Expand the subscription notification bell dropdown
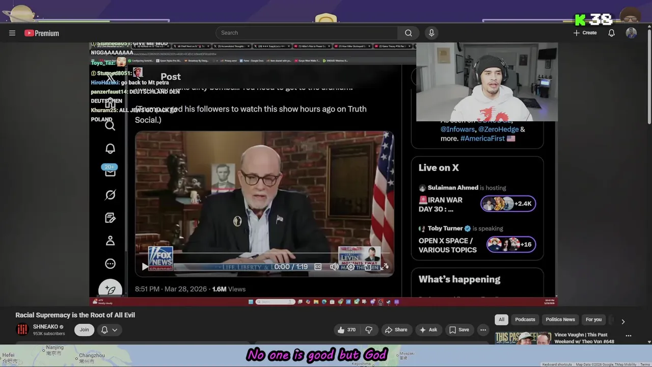The image size is (652, 367). point(110,330)
